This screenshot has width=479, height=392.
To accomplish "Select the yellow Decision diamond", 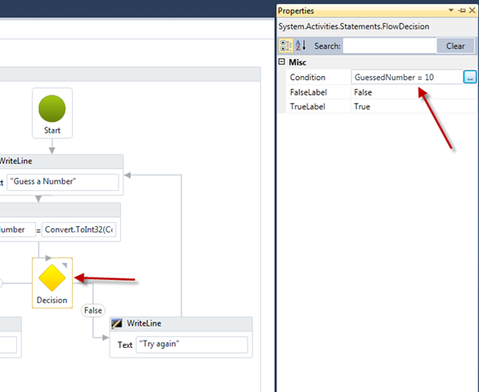I will tap(52, 278).
